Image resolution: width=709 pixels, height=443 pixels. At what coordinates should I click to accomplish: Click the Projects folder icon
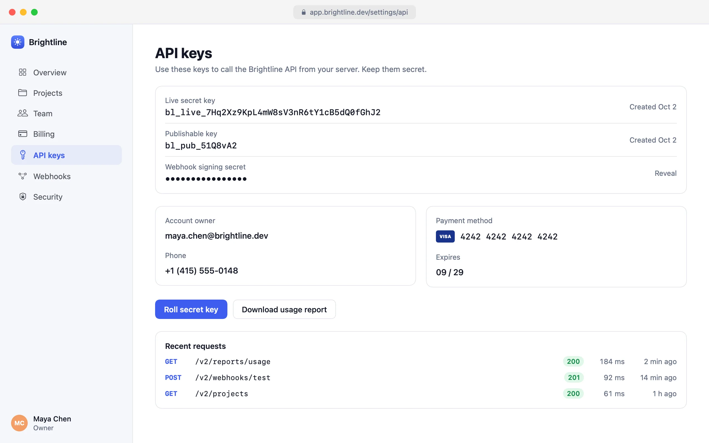[22, 93]
